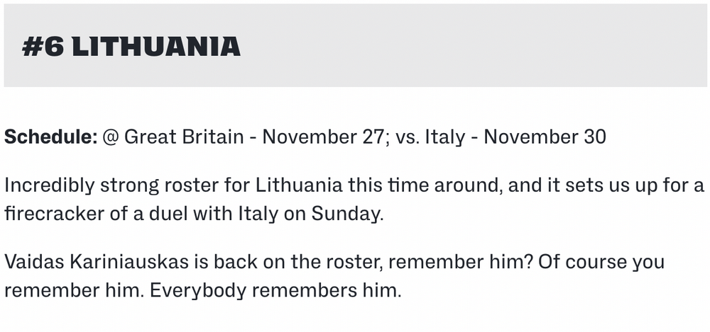The height and width of the screenshot is (332, 710).
Task: Click the "#6 LITHUANIA" heading text
Action: click(131, 47)
